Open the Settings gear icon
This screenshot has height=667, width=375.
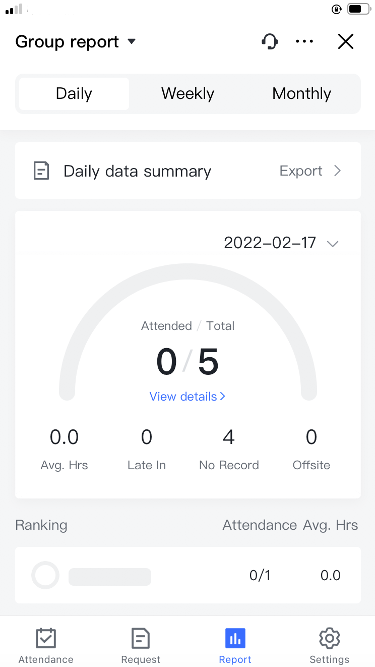[x=329, y=639]
